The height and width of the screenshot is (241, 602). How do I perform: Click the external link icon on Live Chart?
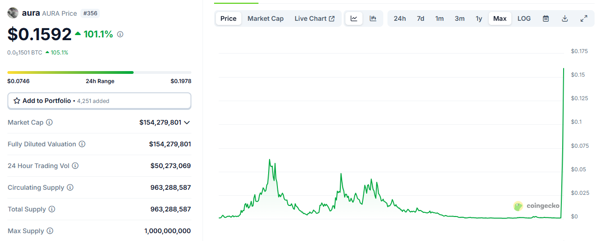[x=332, y=18]
